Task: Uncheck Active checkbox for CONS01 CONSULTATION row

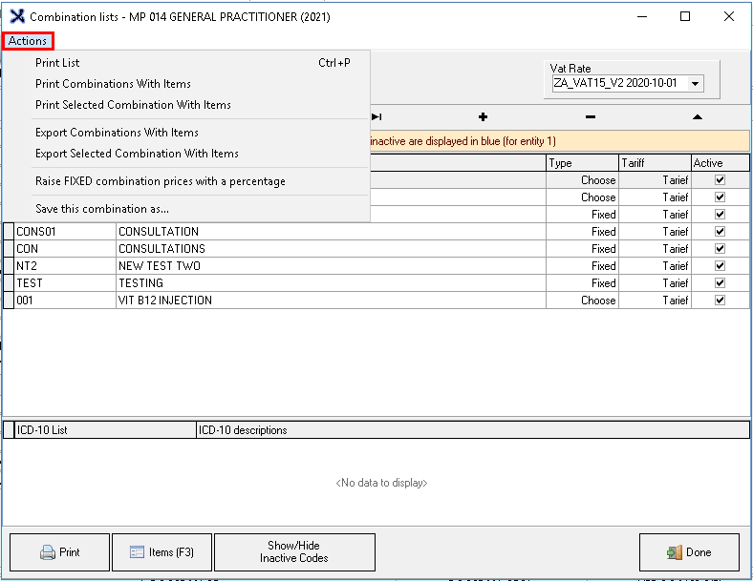Action: coord(720,232)
